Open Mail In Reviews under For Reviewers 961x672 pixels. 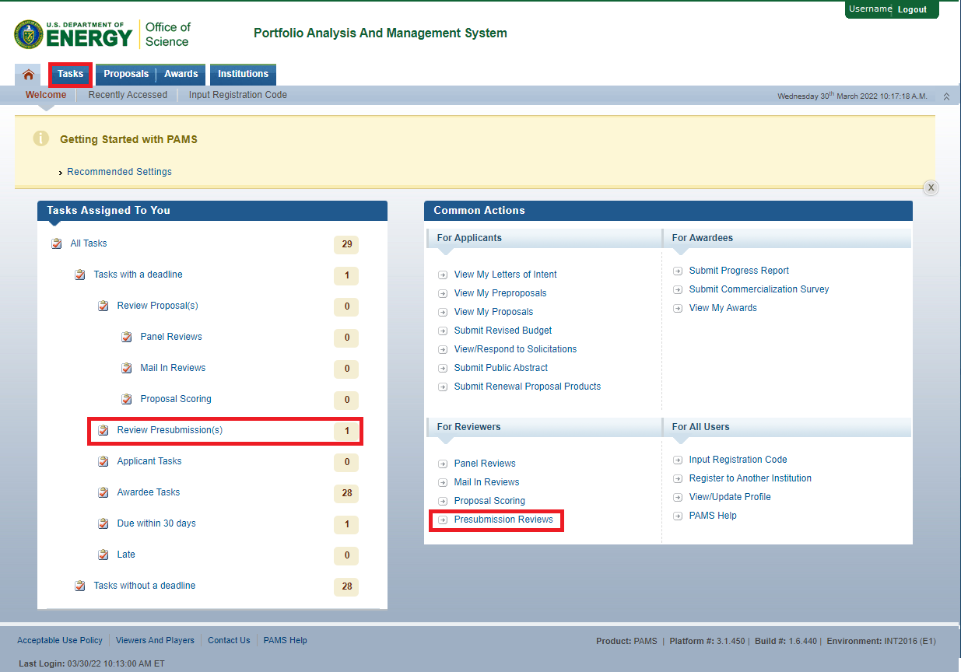click(x=486, y=482)
